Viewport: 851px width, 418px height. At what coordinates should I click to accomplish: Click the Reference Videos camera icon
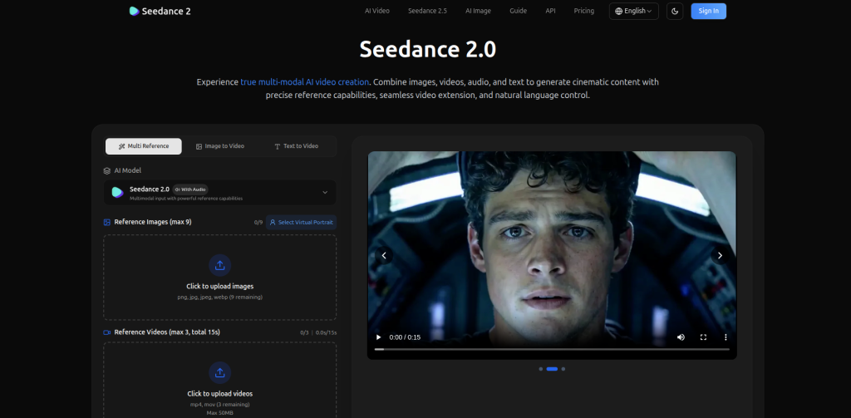point(107,332)
